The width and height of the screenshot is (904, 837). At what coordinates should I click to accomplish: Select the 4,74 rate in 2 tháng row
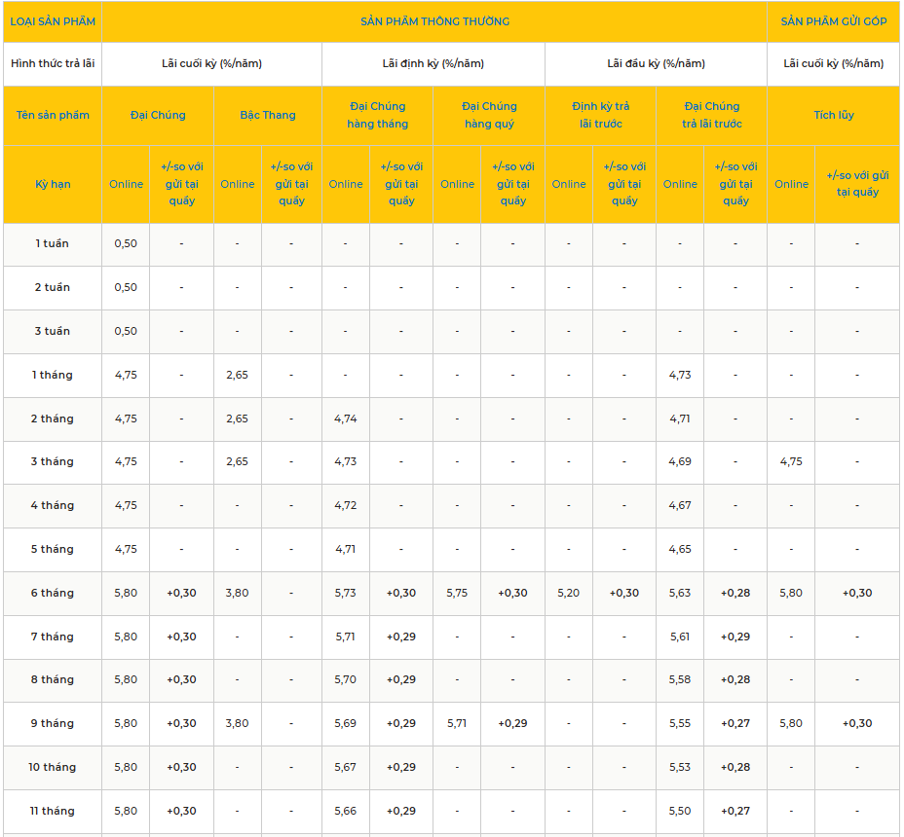(346, 418)
